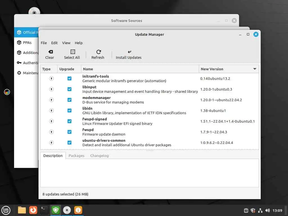Click the orange info icon in the taskbar
The width and height of the screenshot is (288, 216).
(78, 210)
